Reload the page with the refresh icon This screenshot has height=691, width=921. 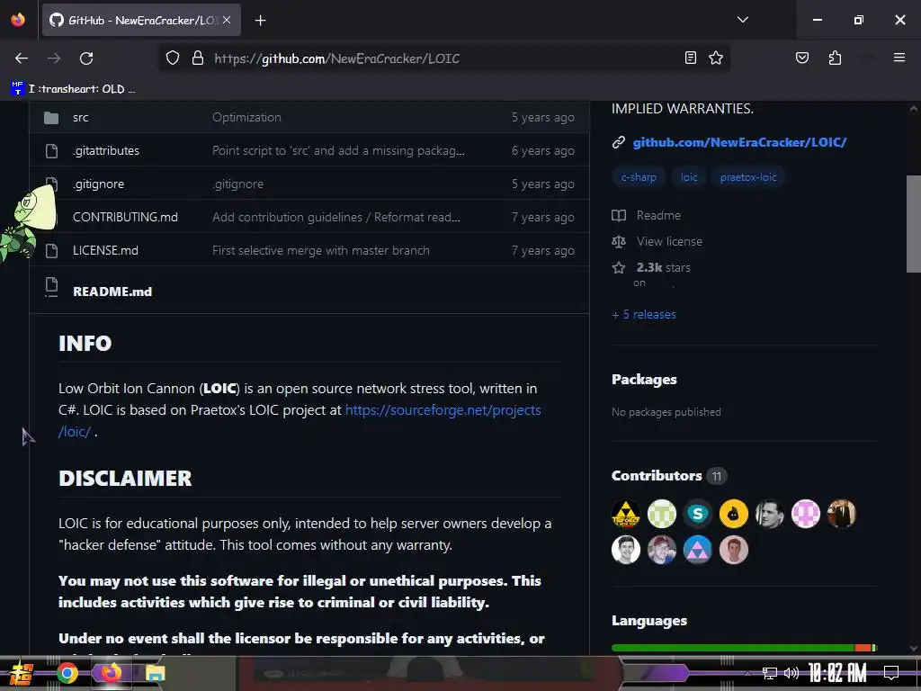tap(86, 58)
